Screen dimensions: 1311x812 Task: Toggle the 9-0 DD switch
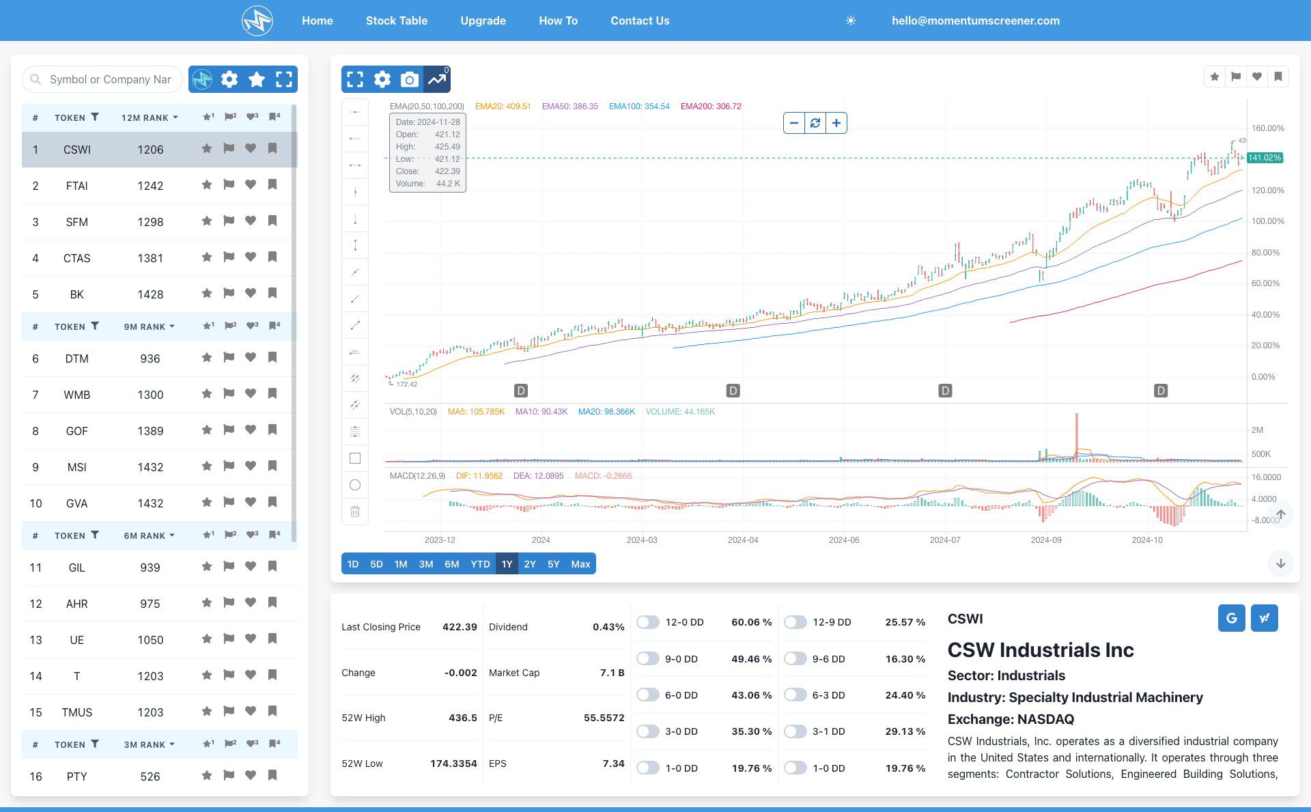648,658
